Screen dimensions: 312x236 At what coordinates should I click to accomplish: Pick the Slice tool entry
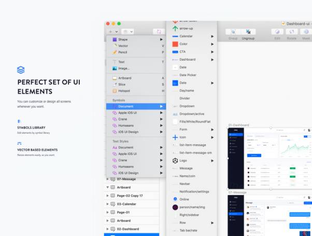tap(122, 84)
